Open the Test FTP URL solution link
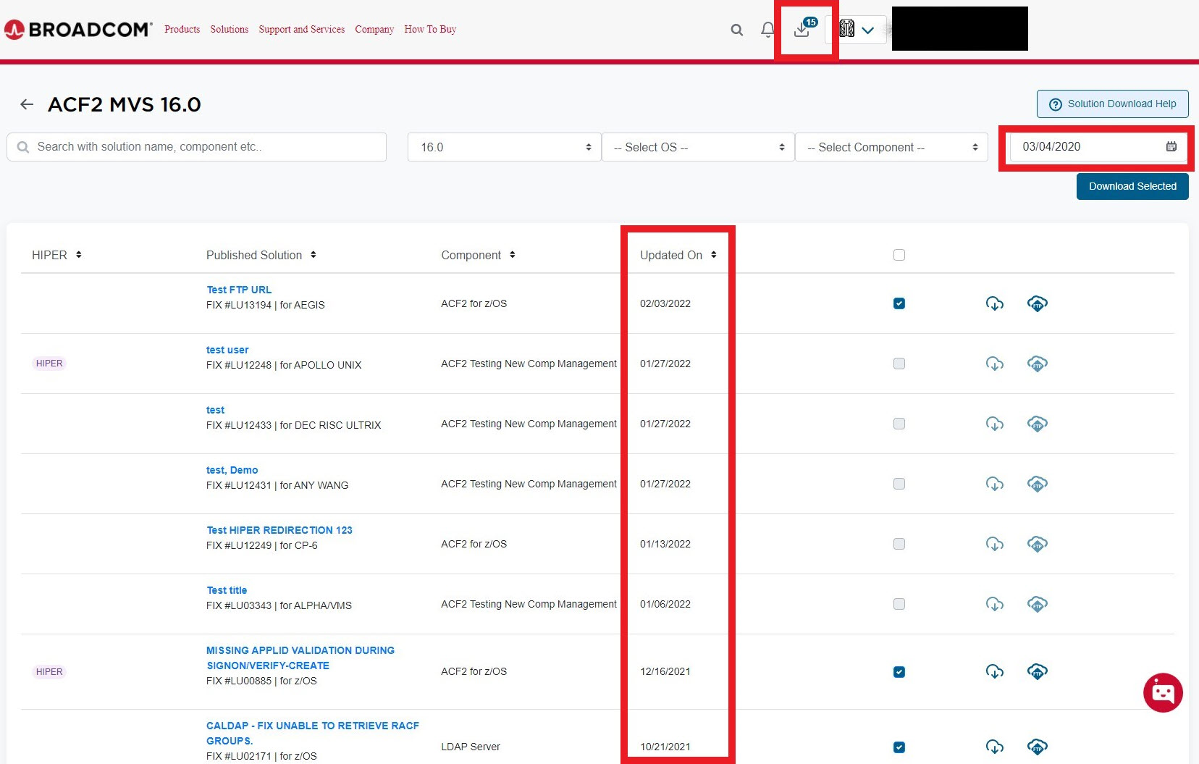1199x764 pixels. point(239,290)
